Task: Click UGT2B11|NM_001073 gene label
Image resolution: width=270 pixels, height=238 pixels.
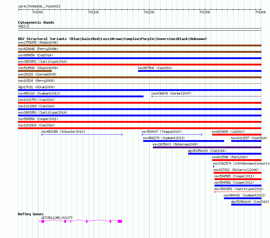Action: pos(57,218)
